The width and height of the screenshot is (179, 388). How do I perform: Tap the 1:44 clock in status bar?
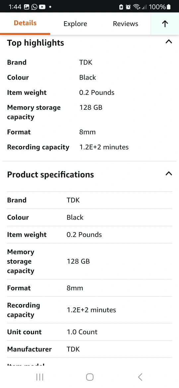click(15, 7)
